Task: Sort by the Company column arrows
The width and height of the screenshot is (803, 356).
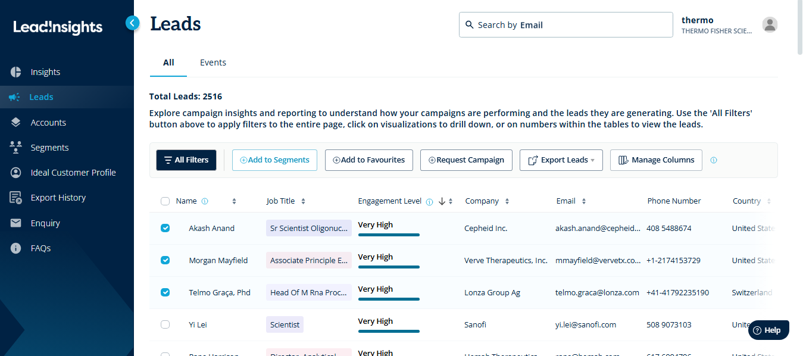Action: pyautogui.click(x=507, y=201)
